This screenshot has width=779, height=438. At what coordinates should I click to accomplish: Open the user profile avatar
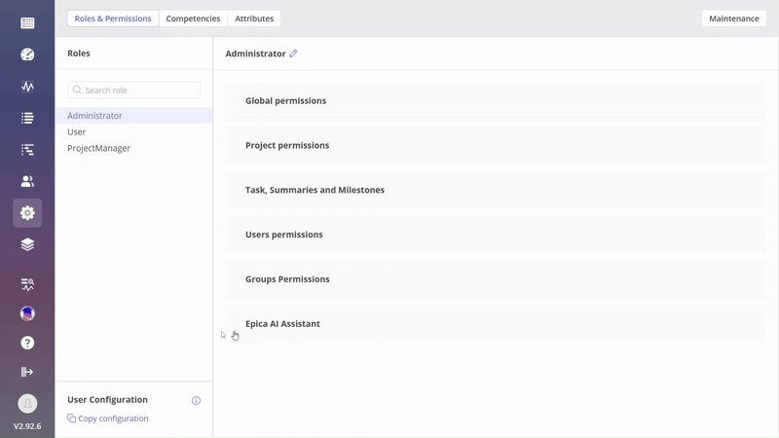coord(27,403)
